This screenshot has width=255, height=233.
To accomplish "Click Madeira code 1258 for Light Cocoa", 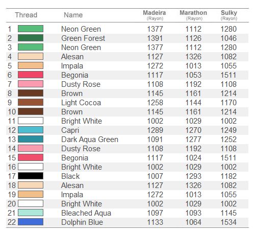I will [x=155, y=103].
